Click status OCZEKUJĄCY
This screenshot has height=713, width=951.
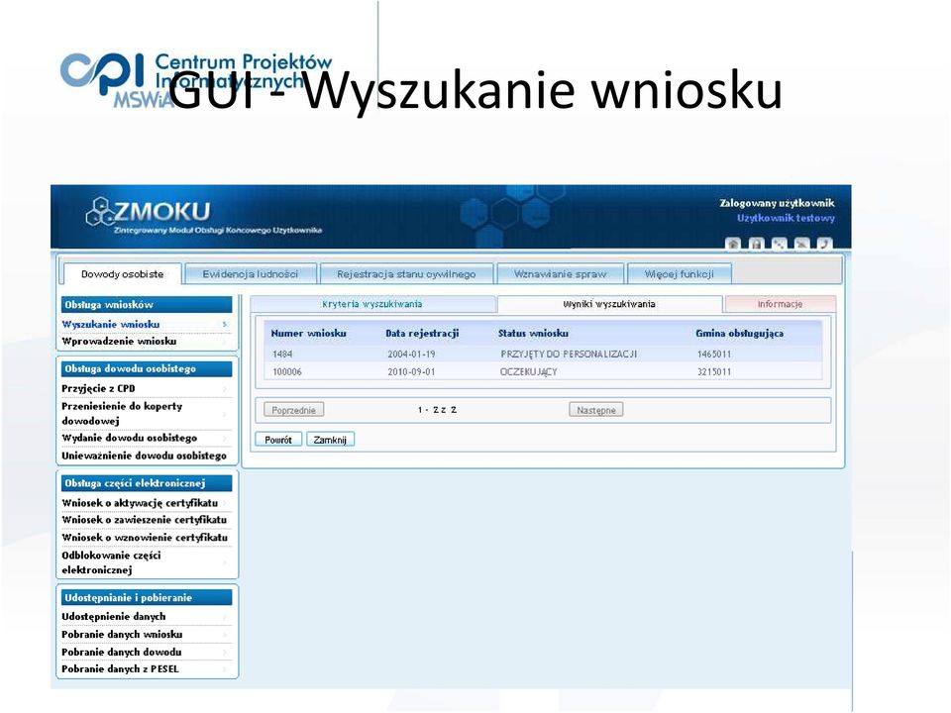528,371
